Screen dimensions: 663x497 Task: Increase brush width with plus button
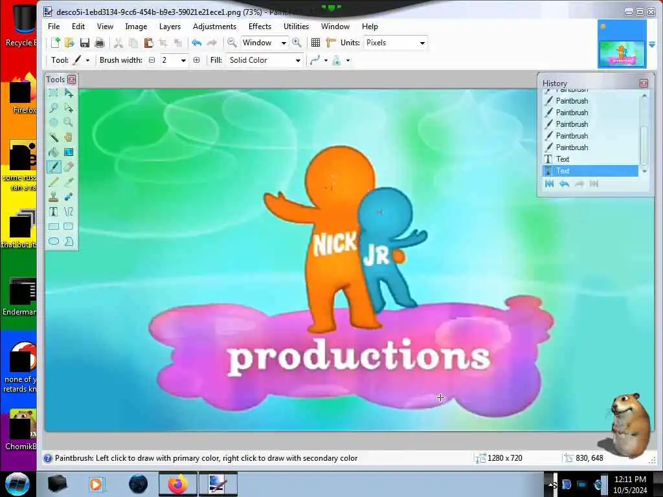coord(197,60)
